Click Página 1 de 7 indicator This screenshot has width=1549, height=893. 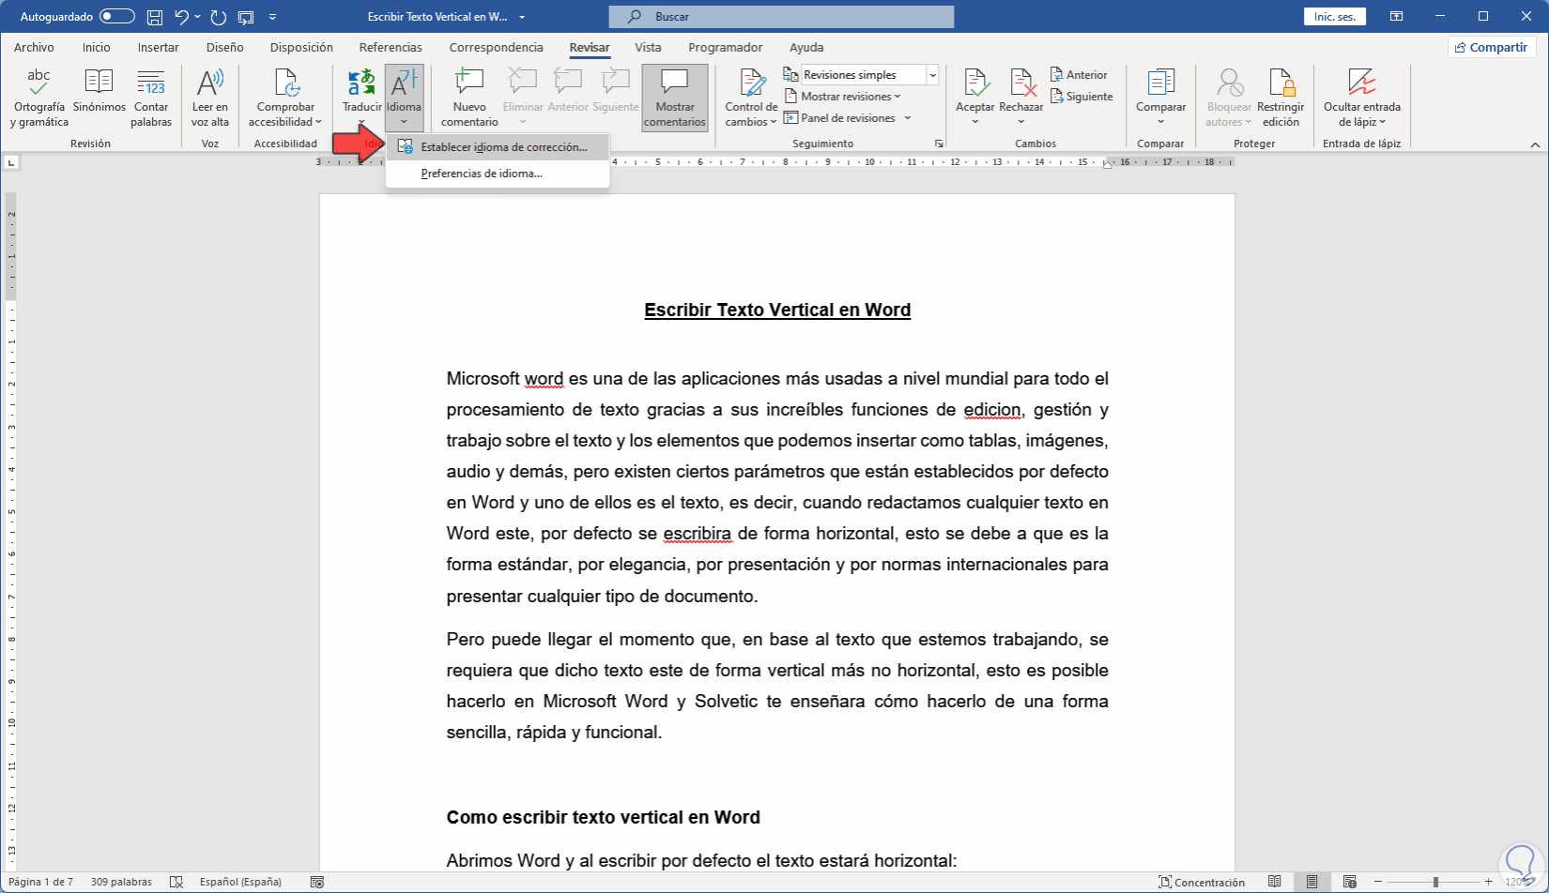pyautogui.click(x=40, y=882)
